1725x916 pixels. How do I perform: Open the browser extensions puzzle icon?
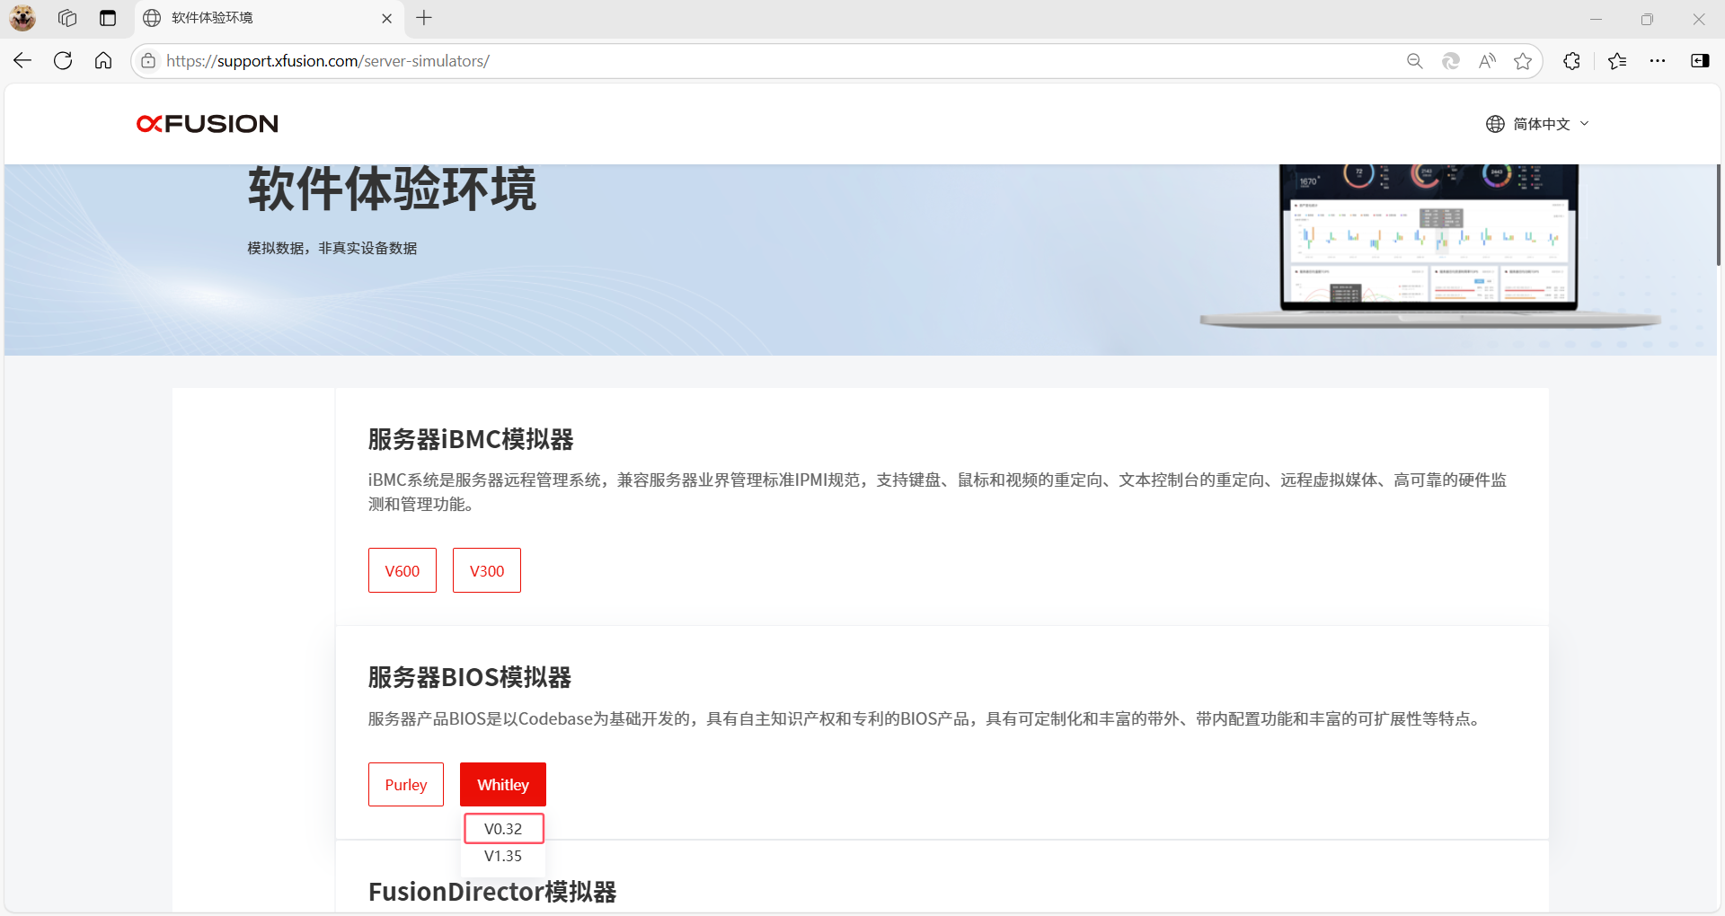pyautogui.click(x=1571, y=61)
